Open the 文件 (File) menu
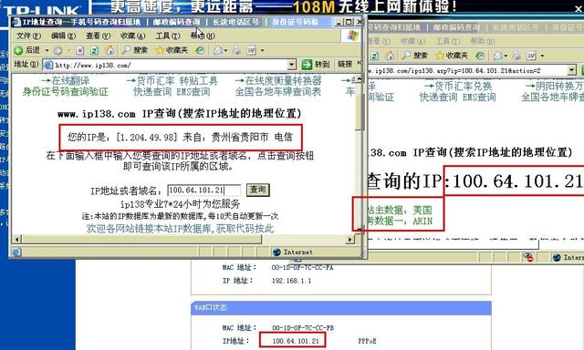 (x=28, y=36)
